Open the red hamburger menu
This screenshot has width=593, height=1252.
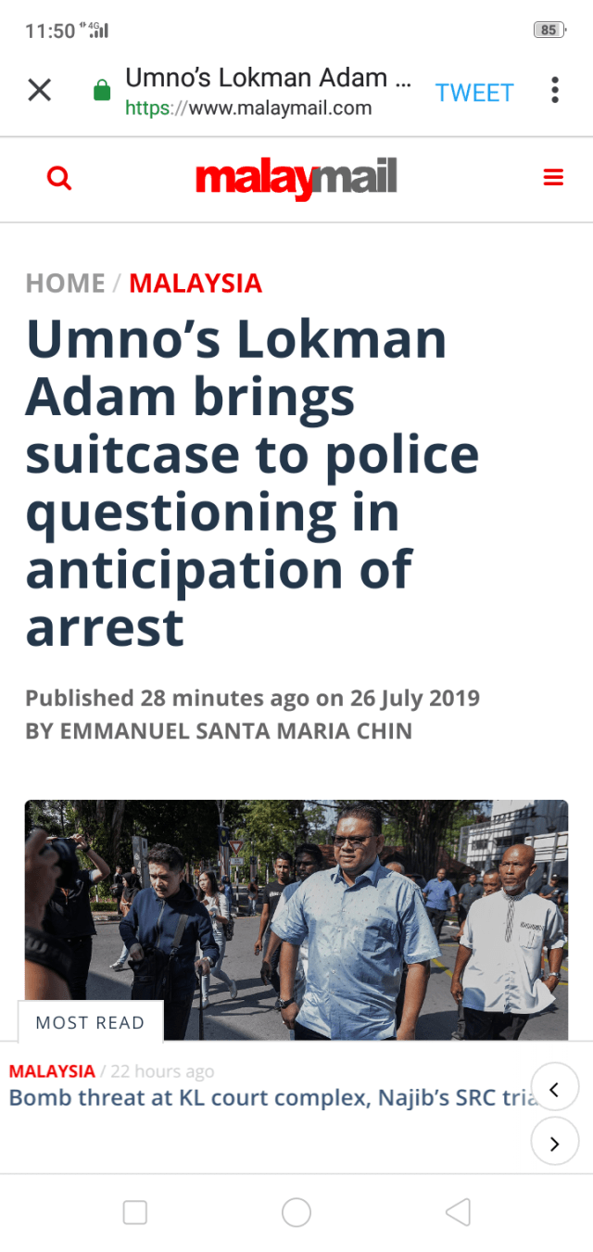[x=553, y=178]
